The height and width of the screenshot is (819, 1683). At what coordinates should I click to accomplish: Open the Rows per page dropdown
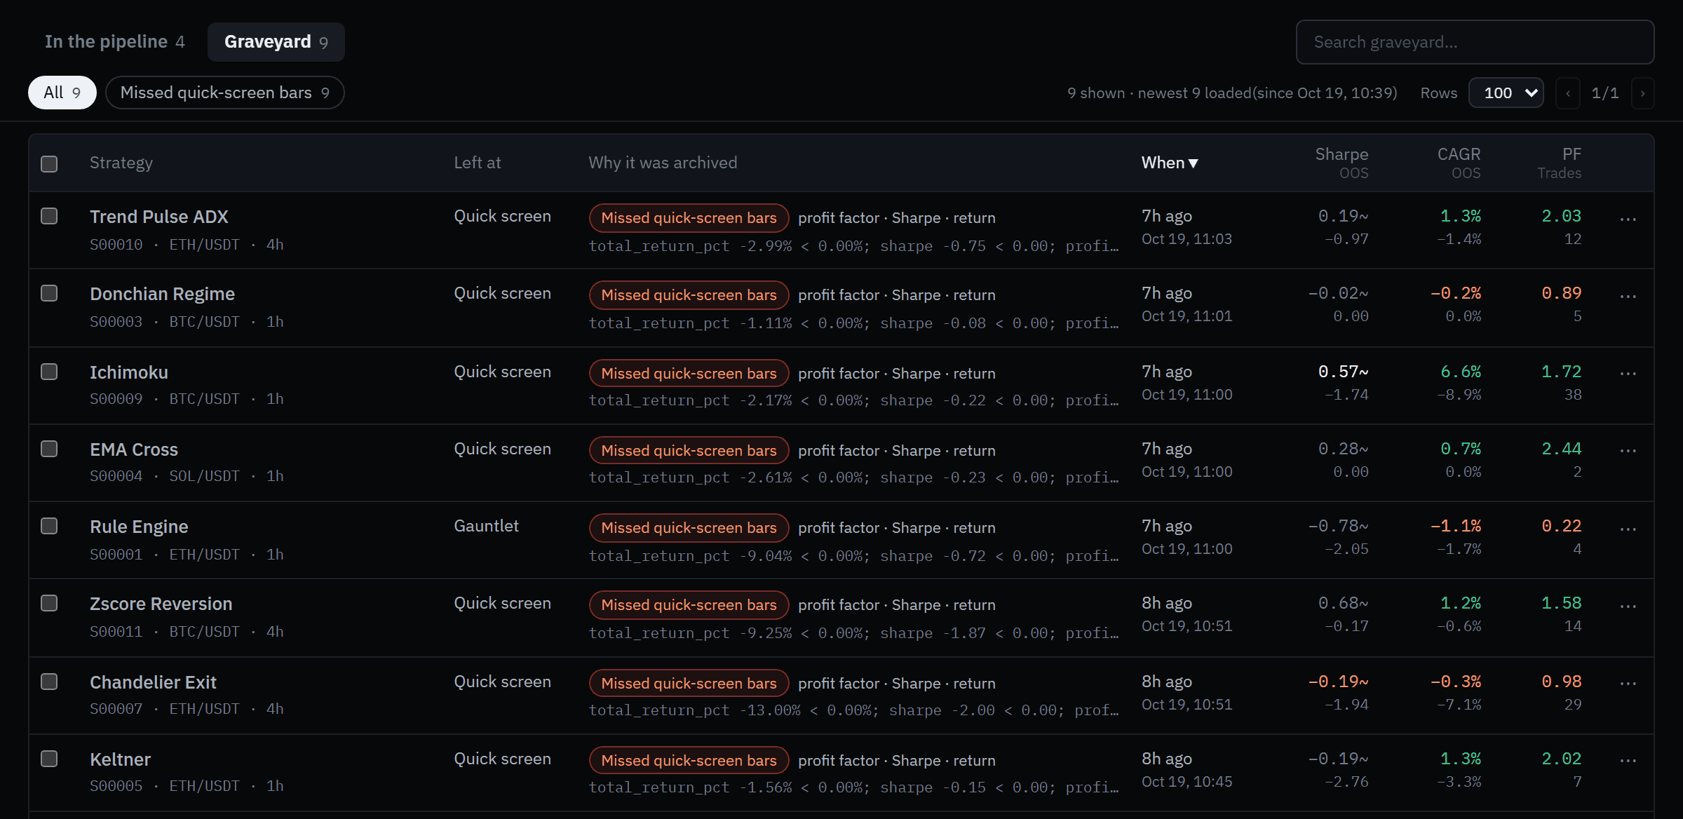(x=1506, y=93)
